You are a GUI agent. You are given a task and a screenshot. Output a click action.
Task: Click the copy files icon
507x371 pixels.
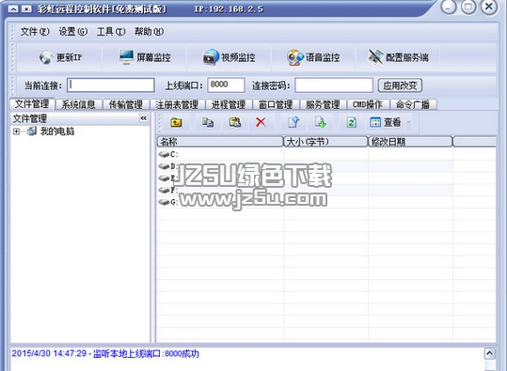[x=208, y=122]
